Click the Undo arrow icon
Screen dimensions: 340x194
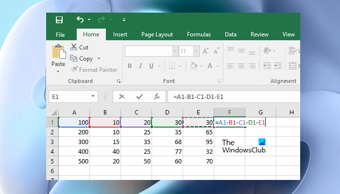[80, 20]
